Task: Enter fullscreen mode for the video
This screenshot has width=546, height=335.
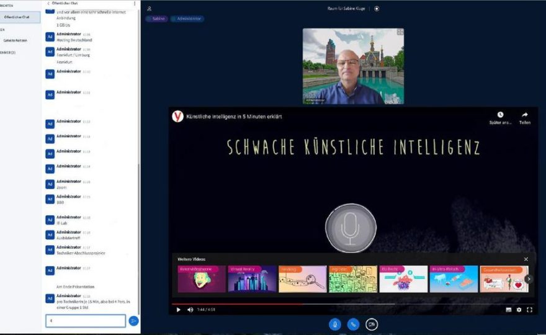Action: pos(529,310)
